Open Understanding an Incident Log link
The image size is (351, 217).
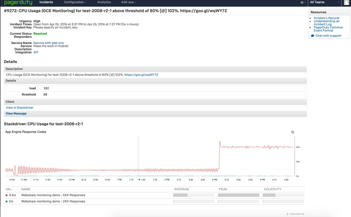point(327,23)
